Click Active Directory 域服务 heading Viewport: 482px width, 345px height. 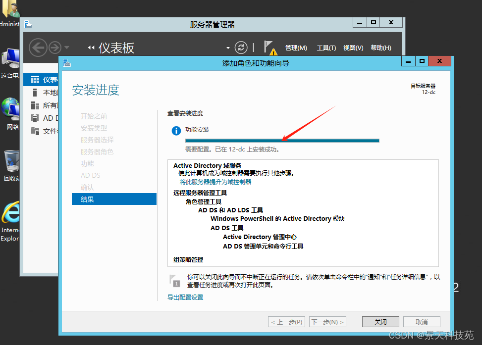pyautogui.click(x=207, y=166)
